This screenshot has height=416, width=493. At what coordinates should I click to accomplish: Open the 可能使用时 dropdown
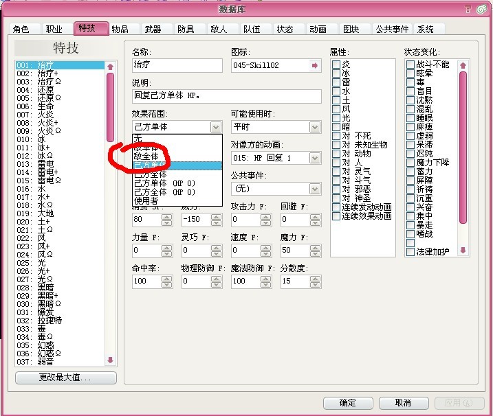315,127
